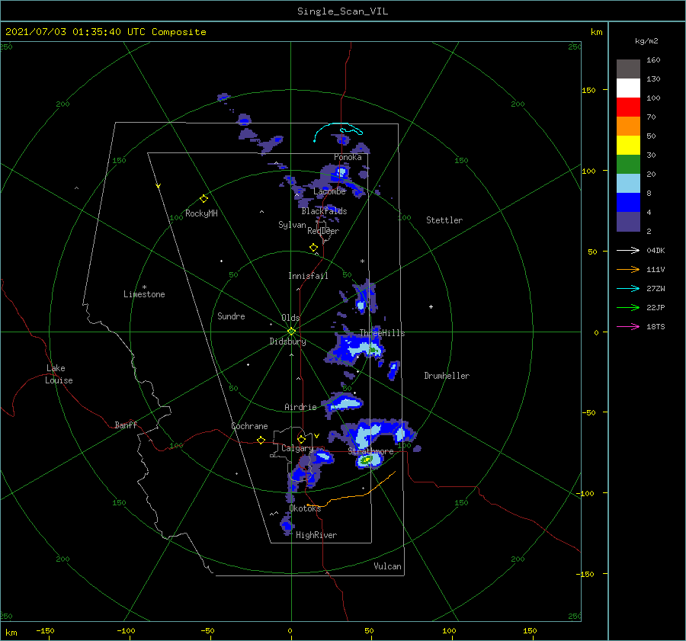This screenshot has width=686, height=641.
Task: Click the Lake Louise label
Action: click(59, 374)
